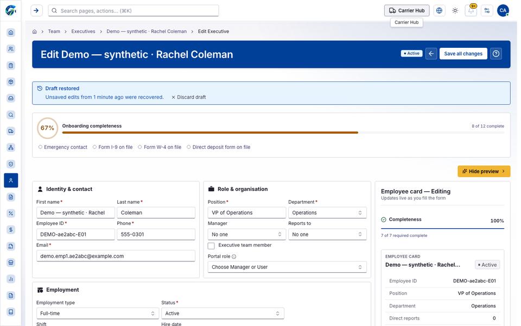
Task: Click the globe language icon
Action: click(439, 11)
